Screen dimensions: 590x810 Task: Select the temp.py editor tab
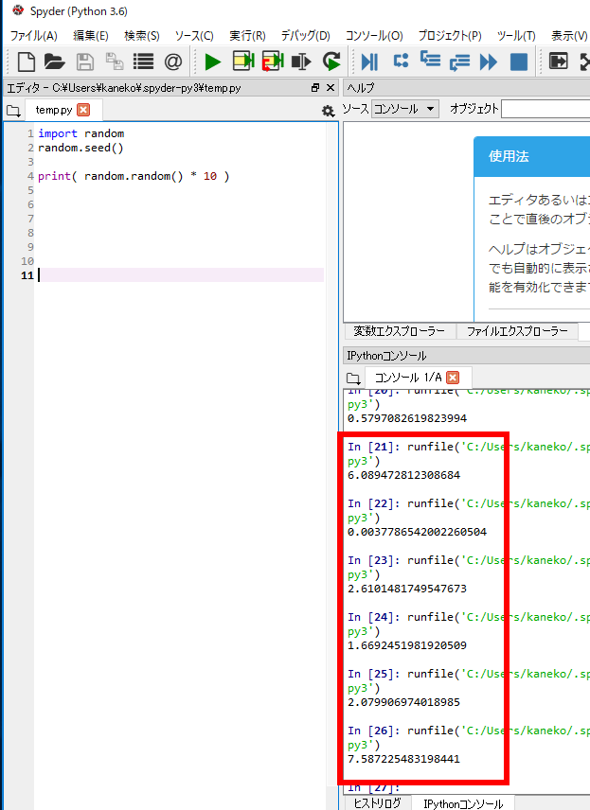[x=54, y=110]
